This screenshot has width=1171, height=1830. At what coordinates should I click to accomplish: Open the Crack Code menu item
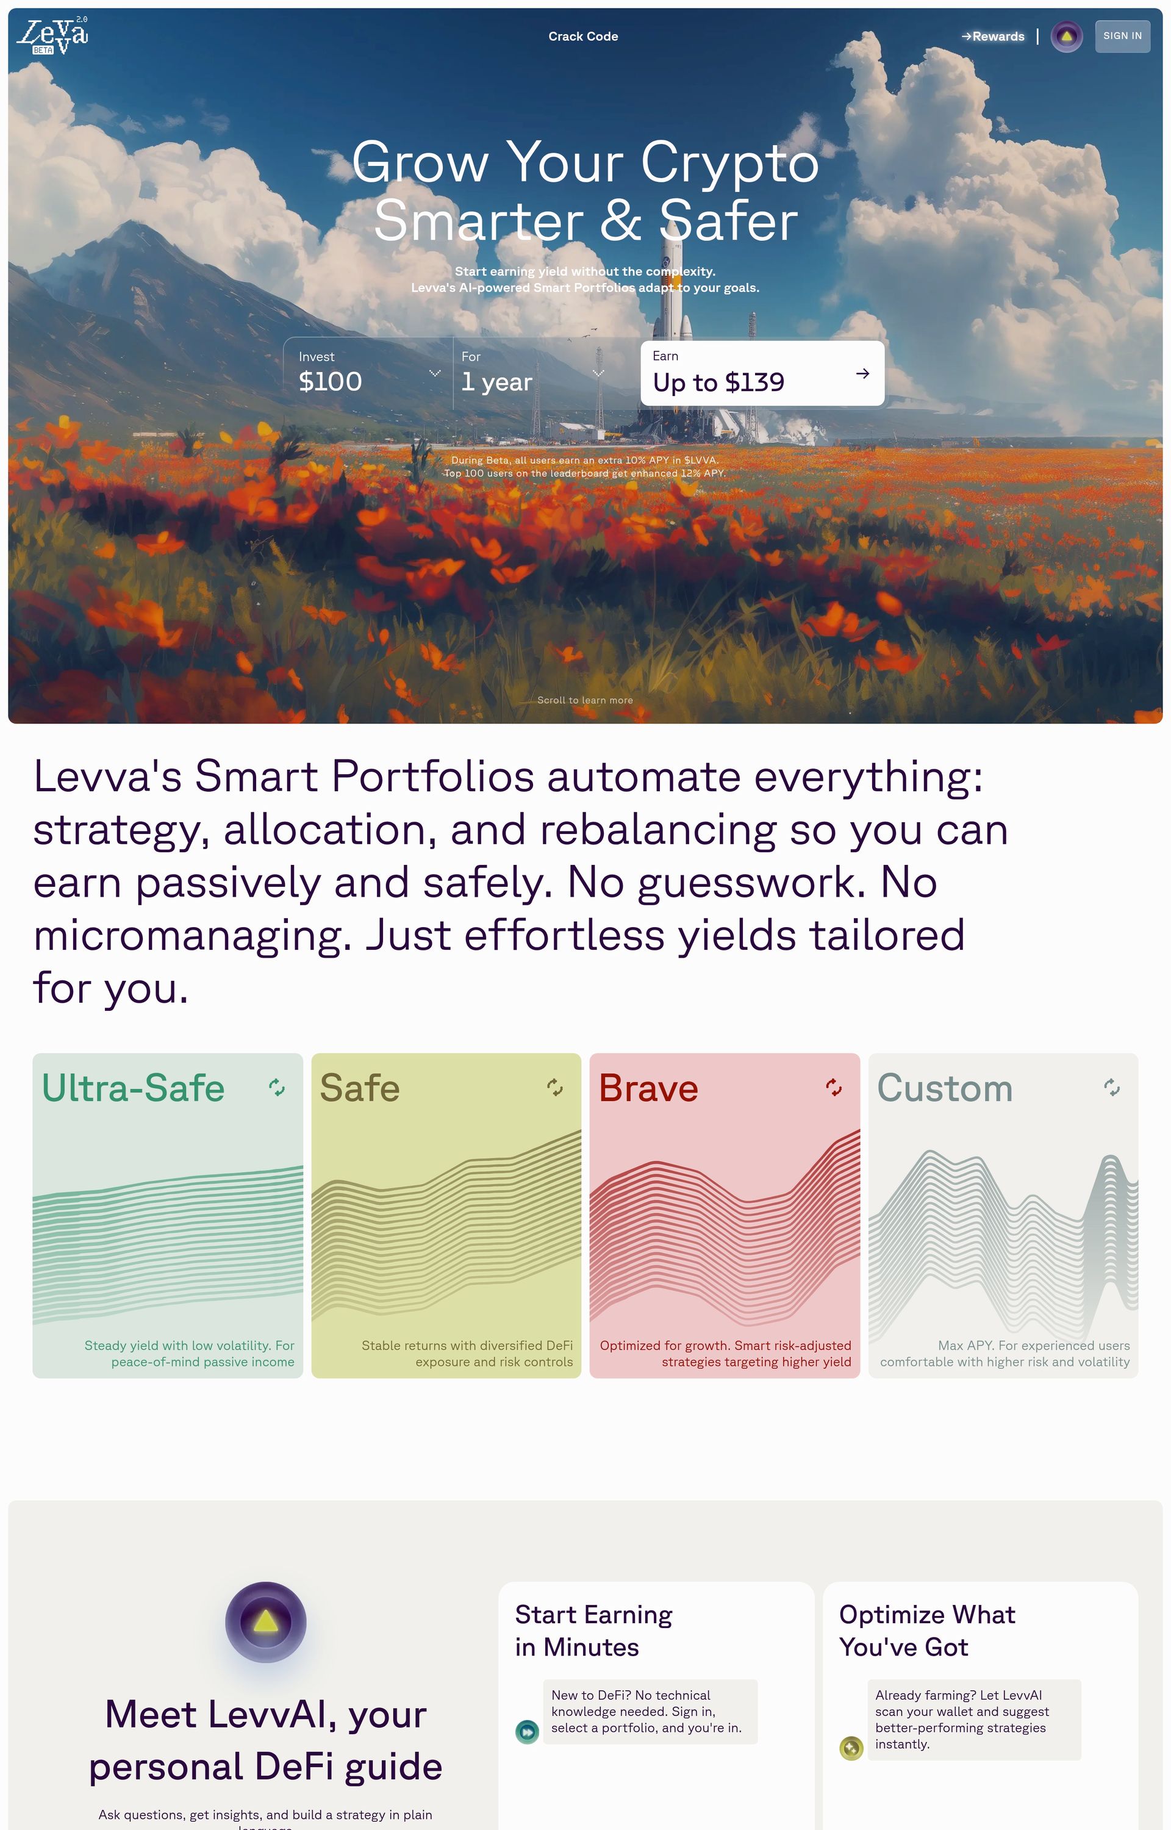(583, 37)
